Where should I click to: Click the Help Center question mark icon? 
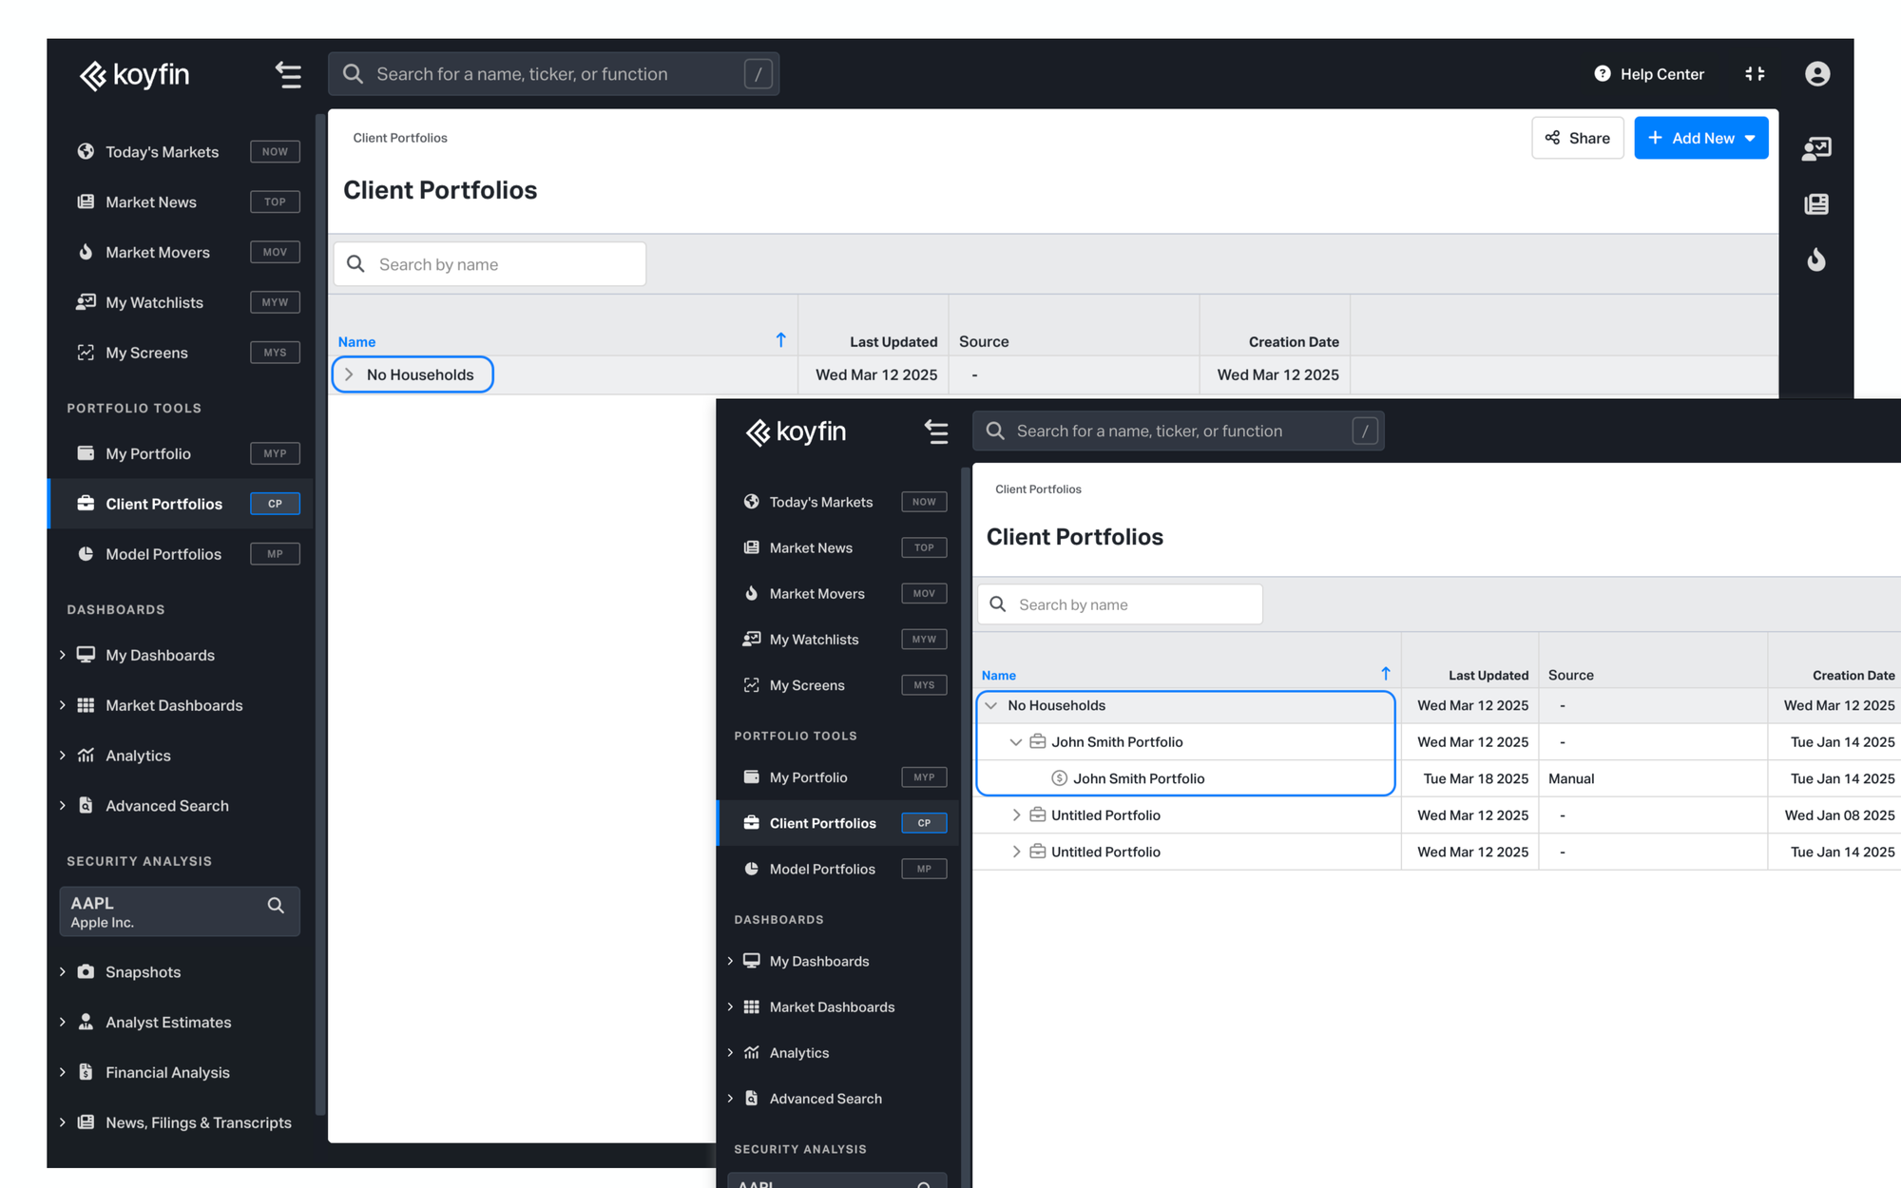pyautogui.click(x=1603, y=74)
